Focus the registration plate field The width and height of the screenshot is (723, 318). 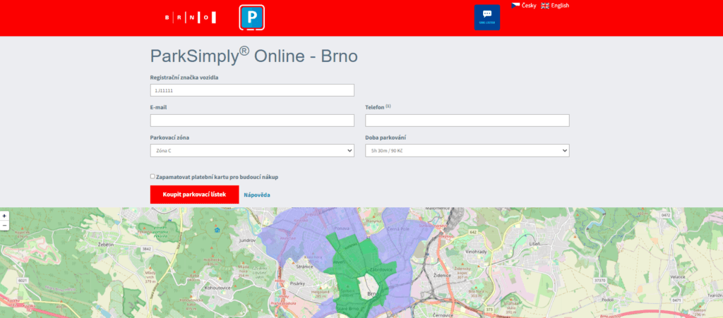click(x=252, y=90)
